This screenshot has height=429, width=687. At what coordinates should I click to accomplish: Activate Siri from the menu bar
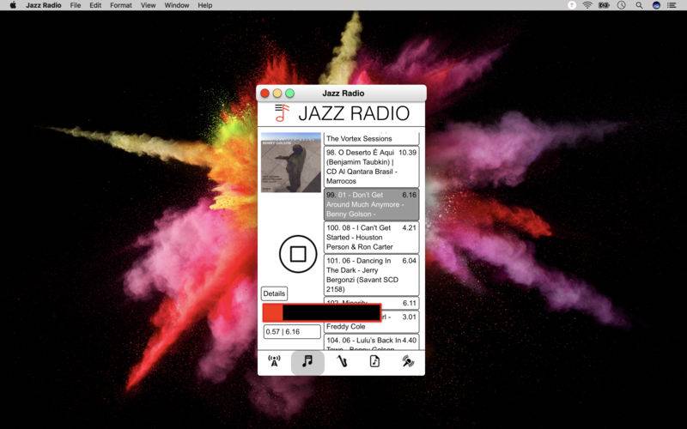coord(656,5)
